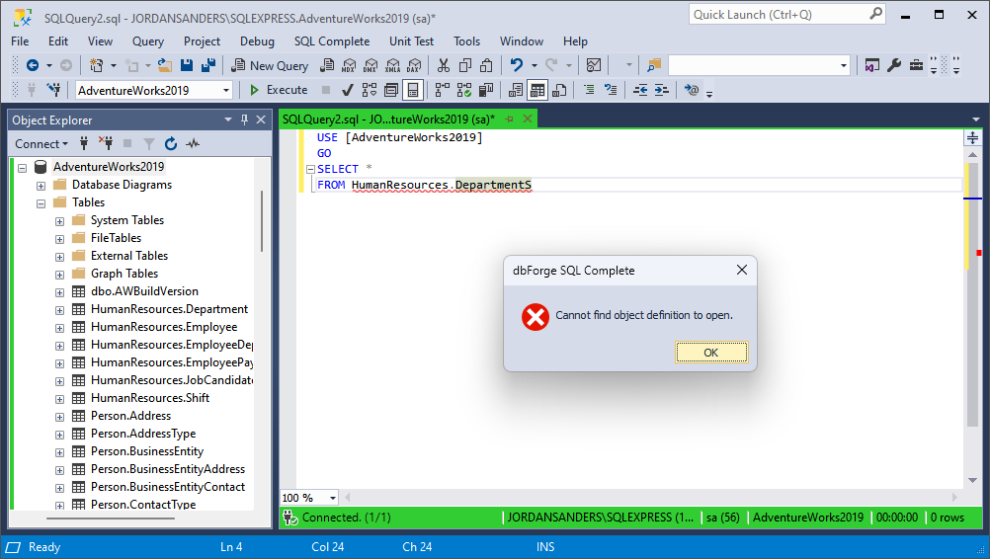Open the File menu
Screen dimensions: 990x559
[20, 41]
